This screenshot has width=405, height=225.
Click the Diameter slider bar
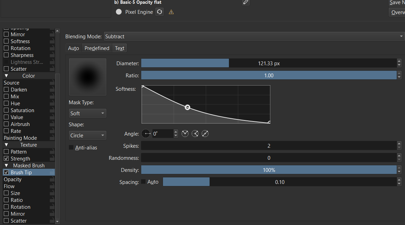coord(269,63)
